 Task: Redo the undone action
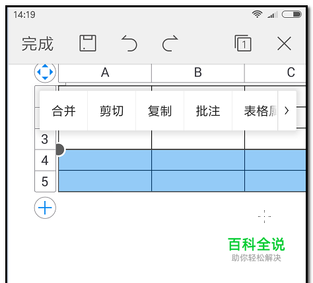[x=170, y=43]
